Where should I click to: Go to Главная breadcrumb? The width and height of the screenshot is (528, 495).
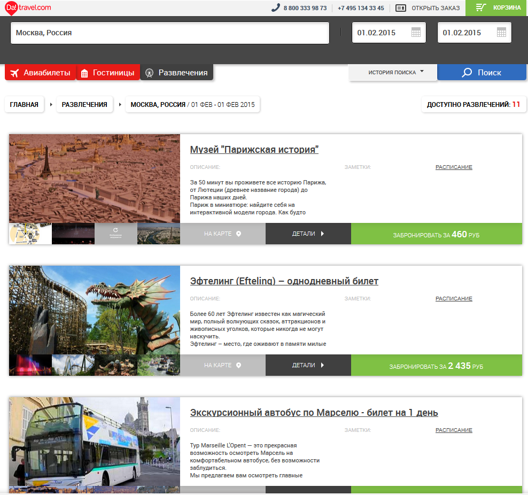24,105
